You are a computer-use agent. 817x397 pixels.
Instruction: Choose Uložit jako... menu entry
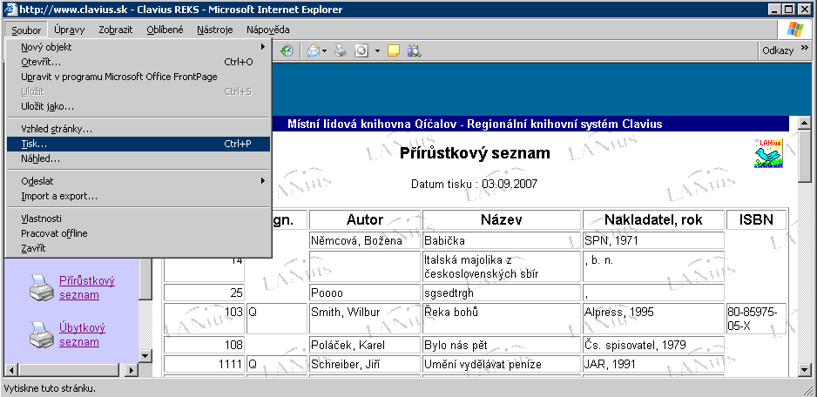click(138, 106)
